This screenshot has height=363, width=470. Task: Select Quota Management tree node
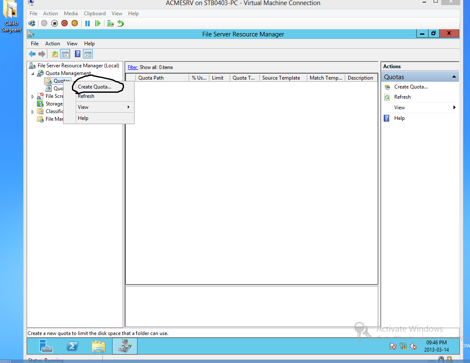point(68,73)
